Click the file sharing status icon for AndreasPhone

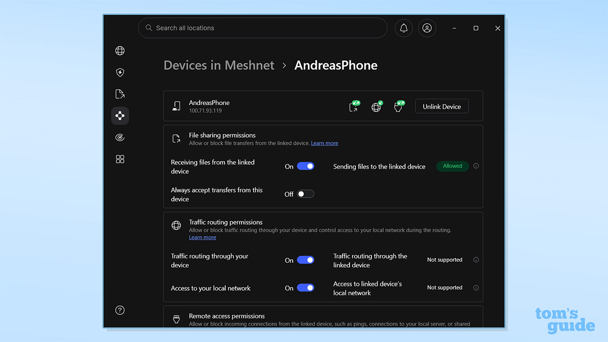point(354,106)
